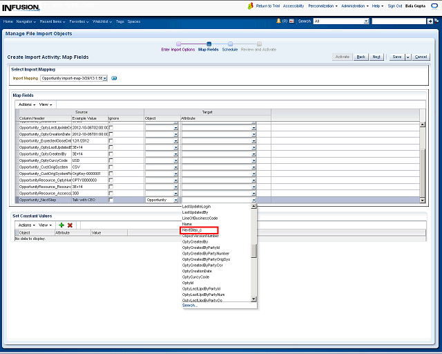Click the icon beside Import Mapping dropdown

click(x=115, y=78)
